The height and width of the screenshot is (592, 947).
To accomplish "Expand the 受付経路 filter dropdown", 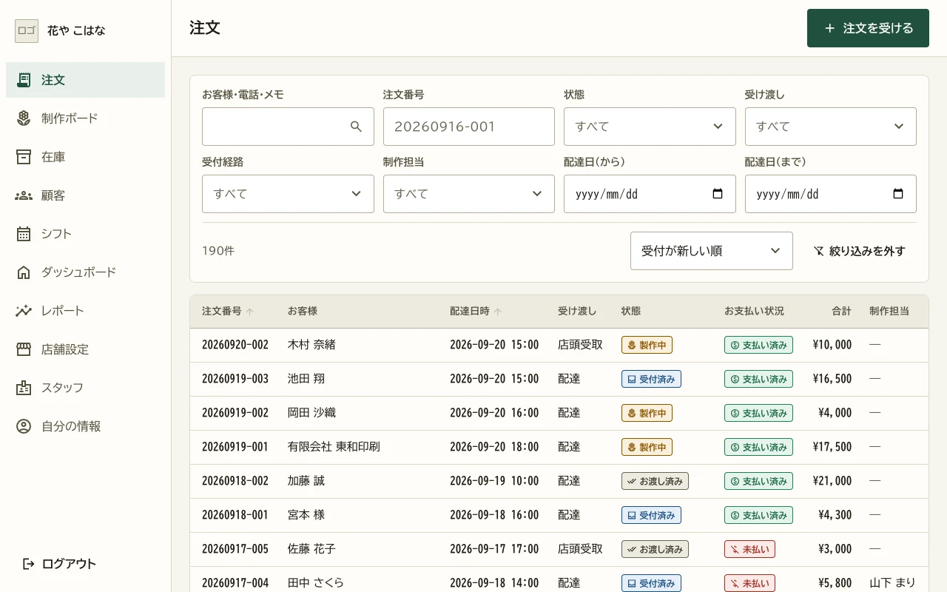I will click(x=288, y=194).
